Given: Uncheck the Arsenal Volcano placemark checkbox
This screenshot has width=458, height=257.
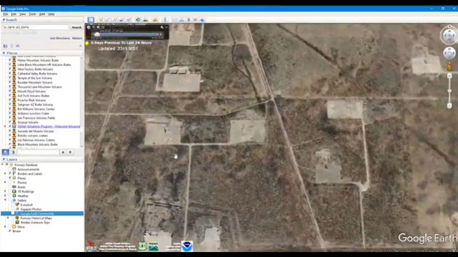Looking at the screenshot, I should coord(10,122).
